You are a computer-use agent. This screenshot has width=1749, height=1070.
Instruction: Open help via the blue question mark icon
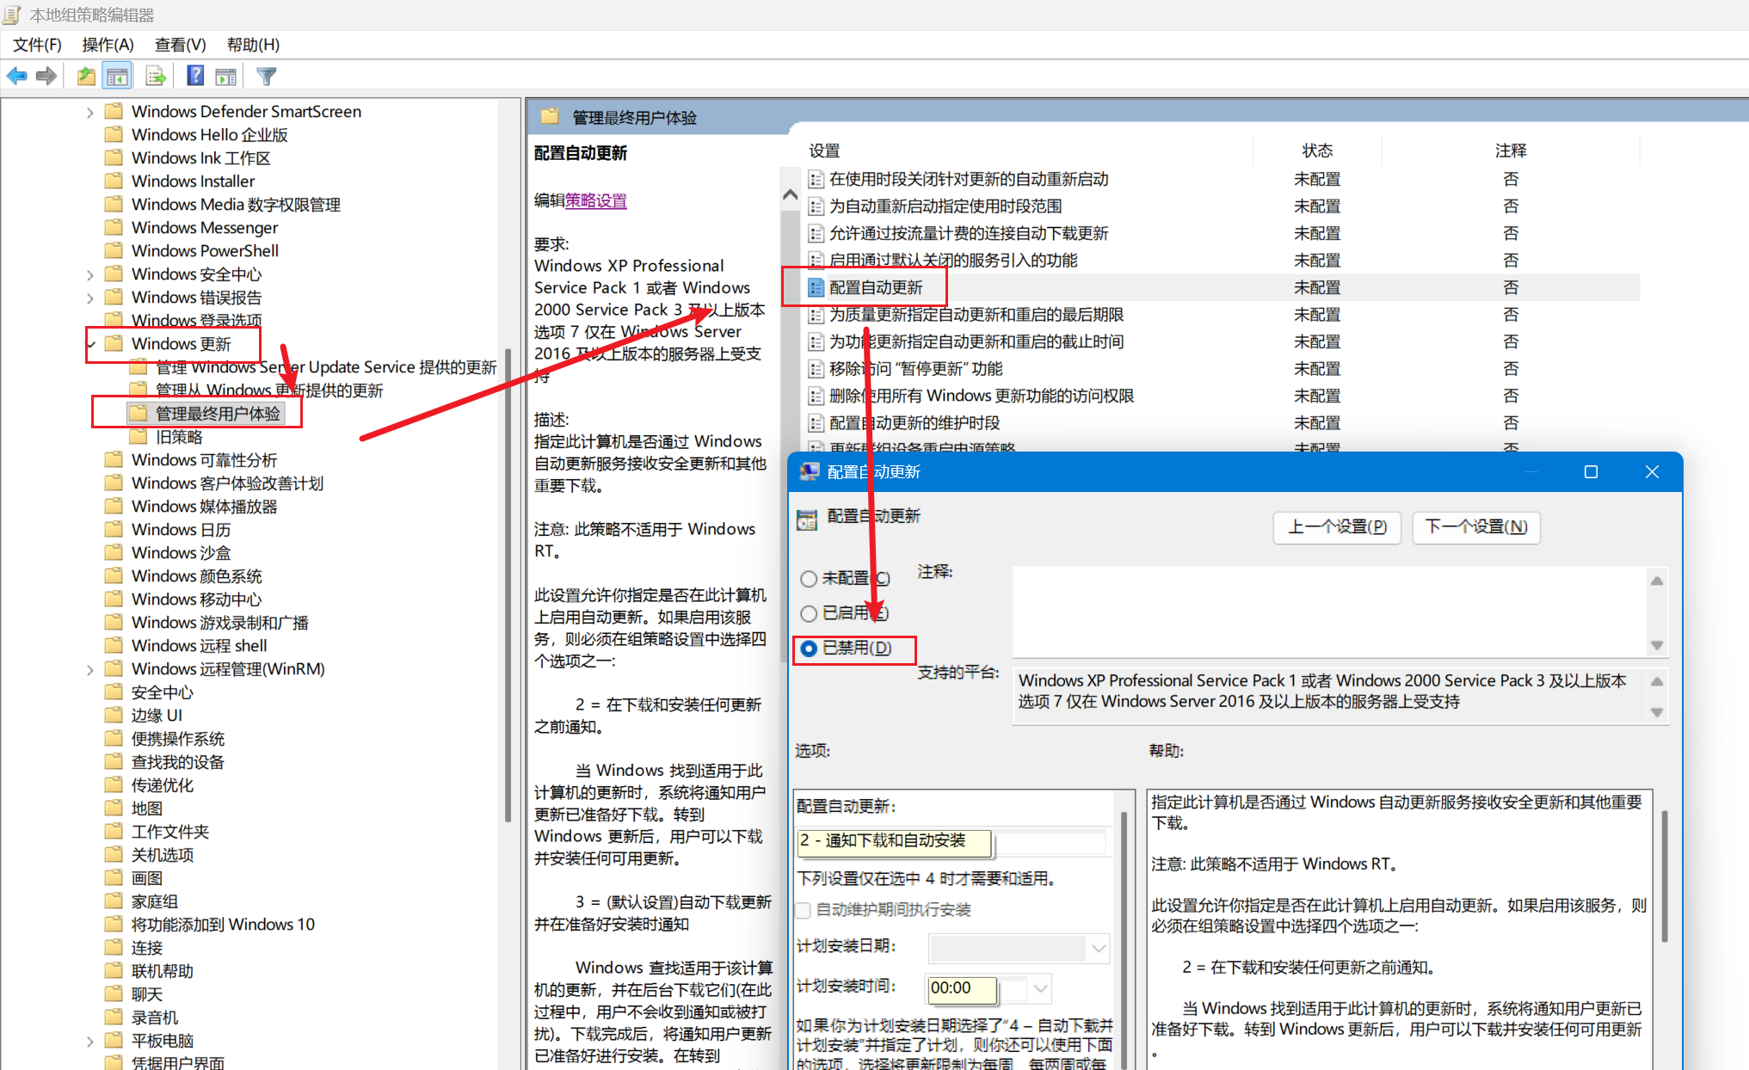(x=195, y=77)
